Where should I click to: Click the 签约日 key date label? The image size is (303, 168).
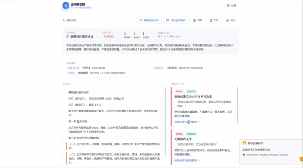tap(86, 68)
